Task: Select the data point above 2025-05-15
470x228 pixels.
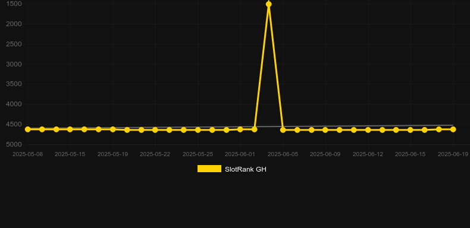Action: tap(70, 129)
